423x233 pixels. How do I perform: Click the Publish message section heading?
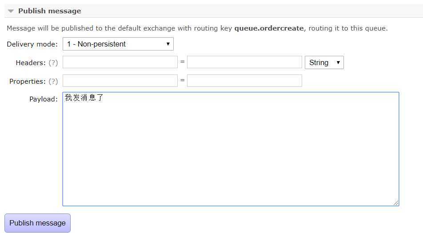(50, 11)
